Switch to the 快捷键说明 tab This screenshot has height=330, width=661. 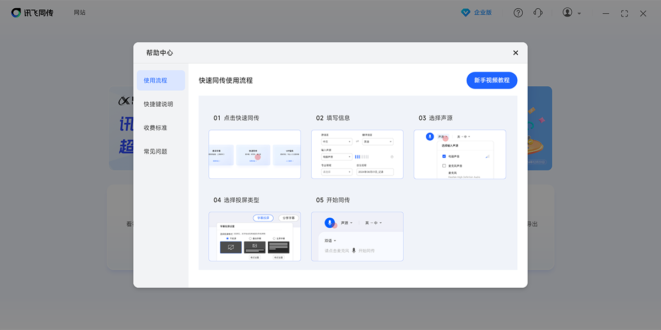coord(158,104)
